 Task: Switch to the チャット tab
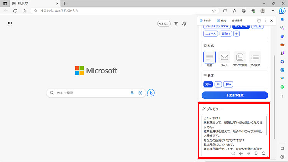point(205,20)
